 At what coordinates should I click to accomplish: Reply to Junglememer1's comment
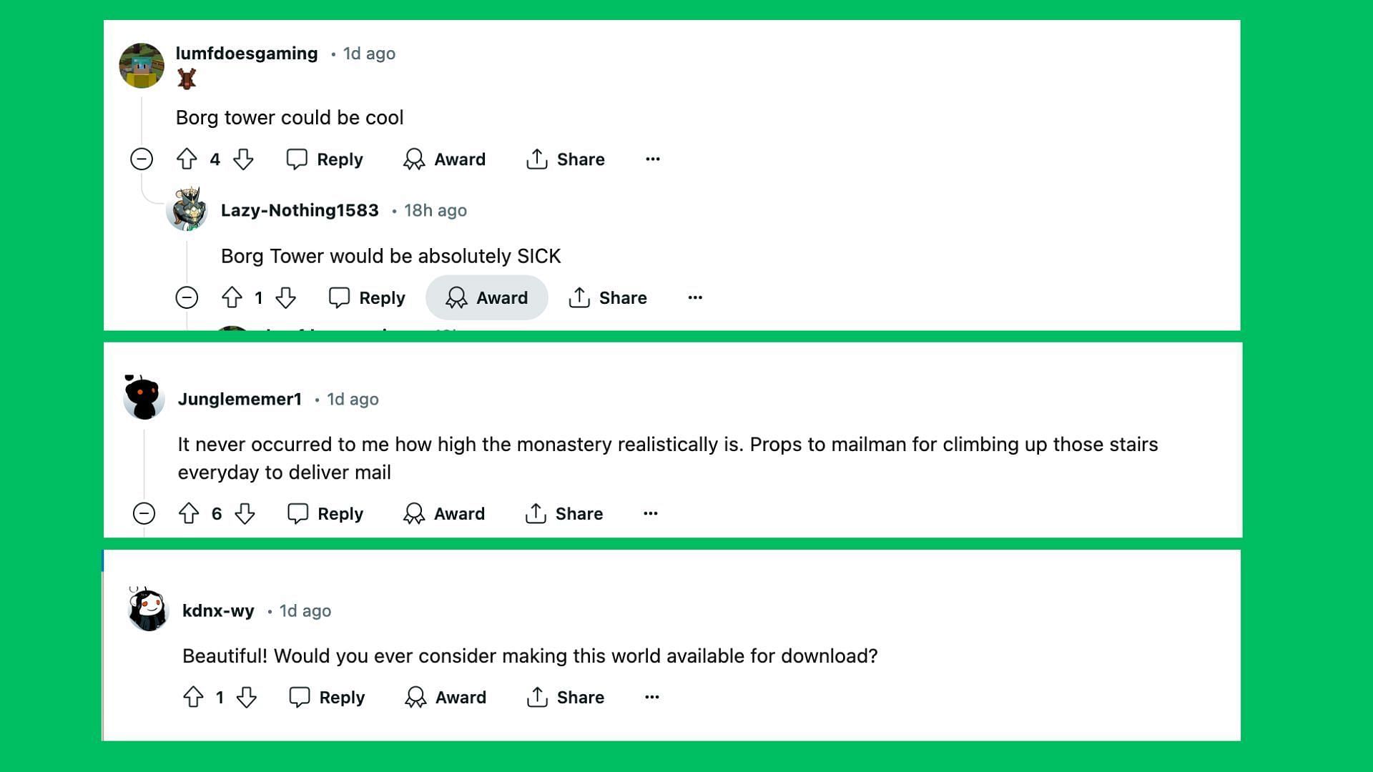coord(325,513)
